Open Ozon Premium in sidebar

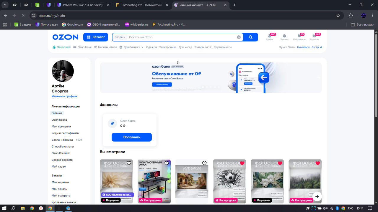[x=61, y=153]
